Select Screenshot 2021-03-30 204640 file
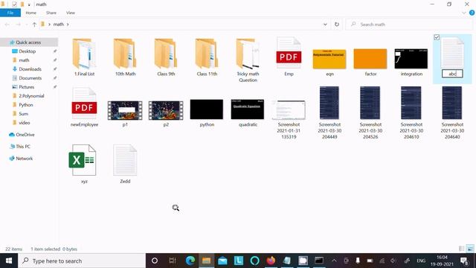The height and width of the screenshot is (268, 476). 452,112
